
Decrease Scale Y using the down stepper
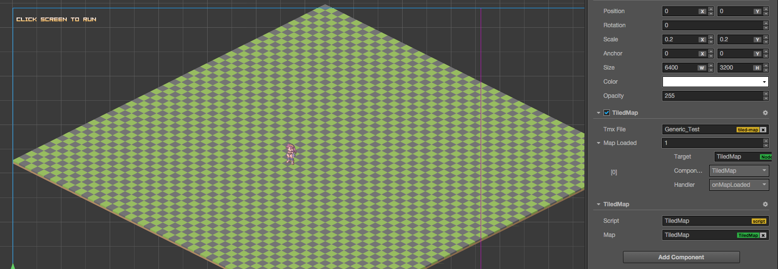[766, 42]
